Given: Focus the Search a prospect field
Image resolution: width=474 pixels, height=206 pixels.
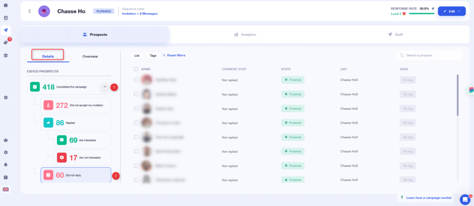Looking at the screenshot, I should coord(429,55).
